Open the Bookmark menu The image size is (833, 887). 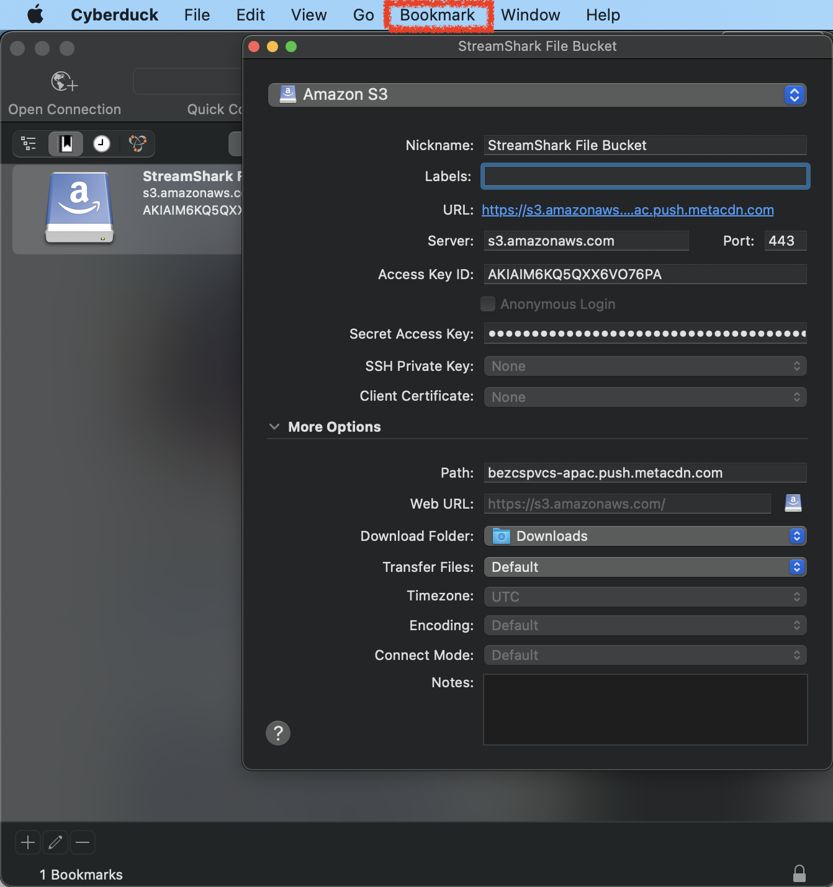click(x=438, y=15)
